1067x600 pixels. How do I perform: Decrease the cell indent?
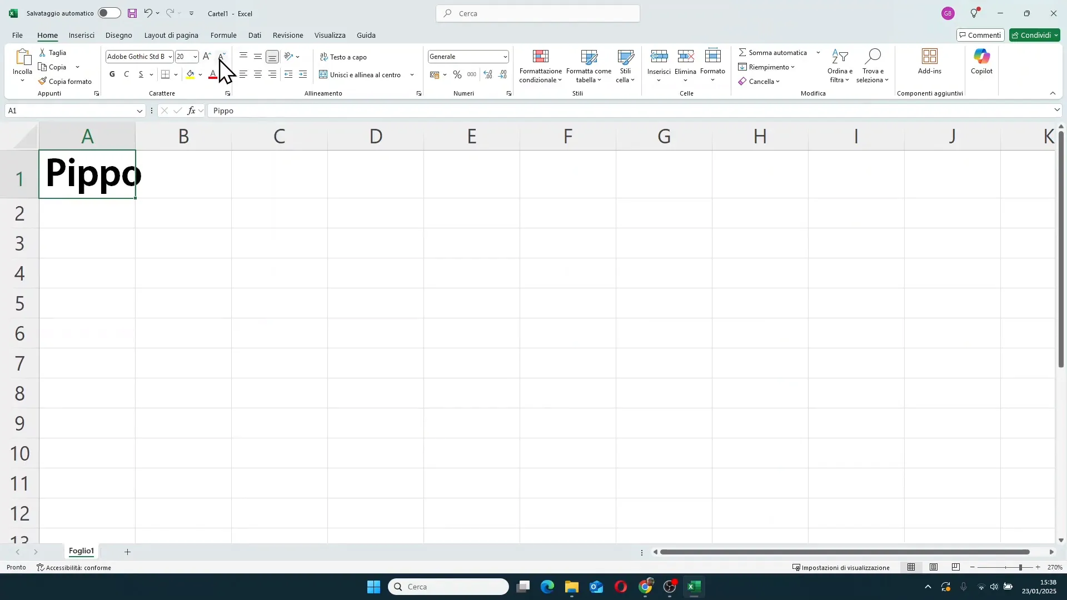coord(288,74)
